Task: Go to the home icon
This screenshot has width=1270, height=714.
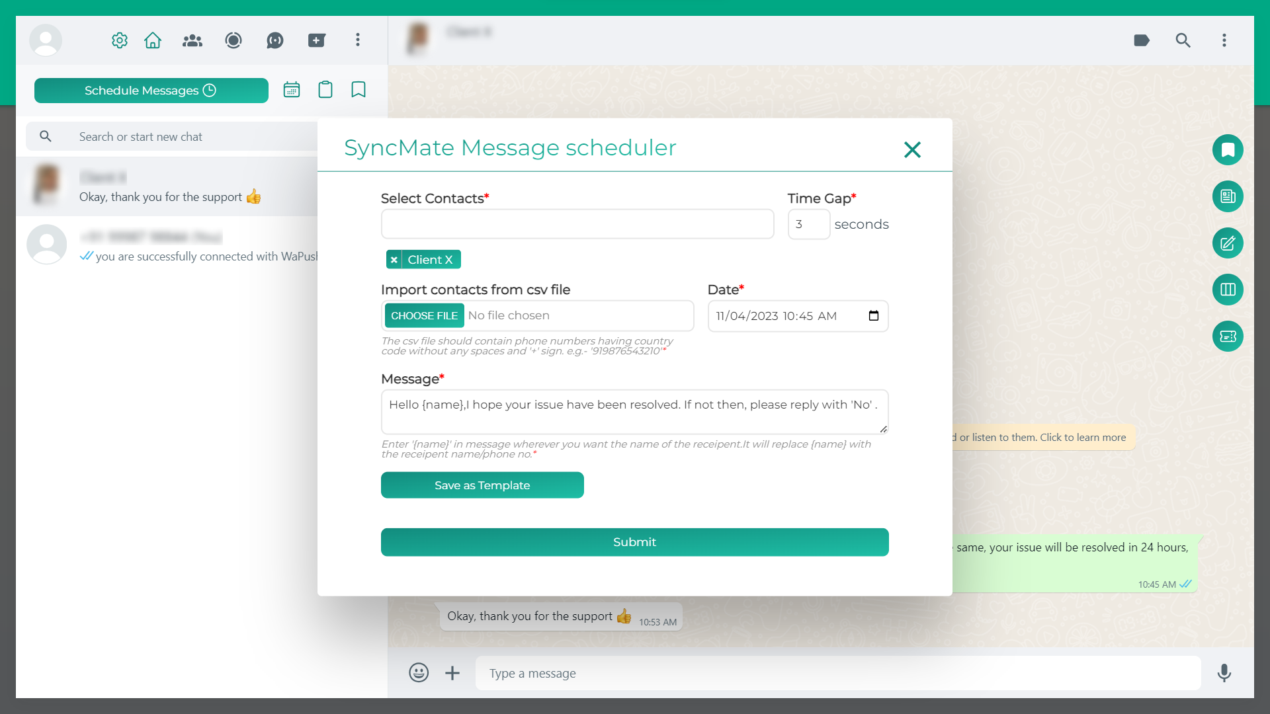Action: [x=153, y=40]
